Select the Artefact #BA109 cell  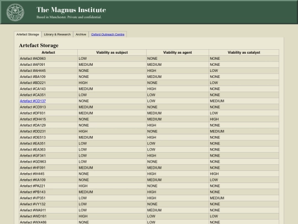[x=48, y=77]
